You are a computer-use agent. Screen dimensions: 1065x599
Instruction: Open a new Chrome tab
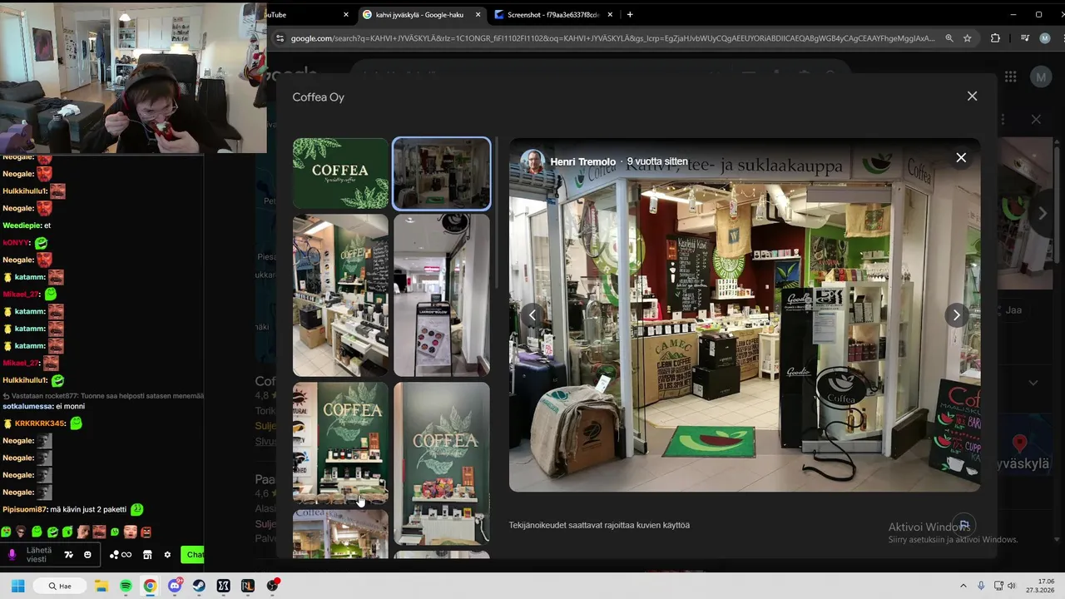(630, 14)
